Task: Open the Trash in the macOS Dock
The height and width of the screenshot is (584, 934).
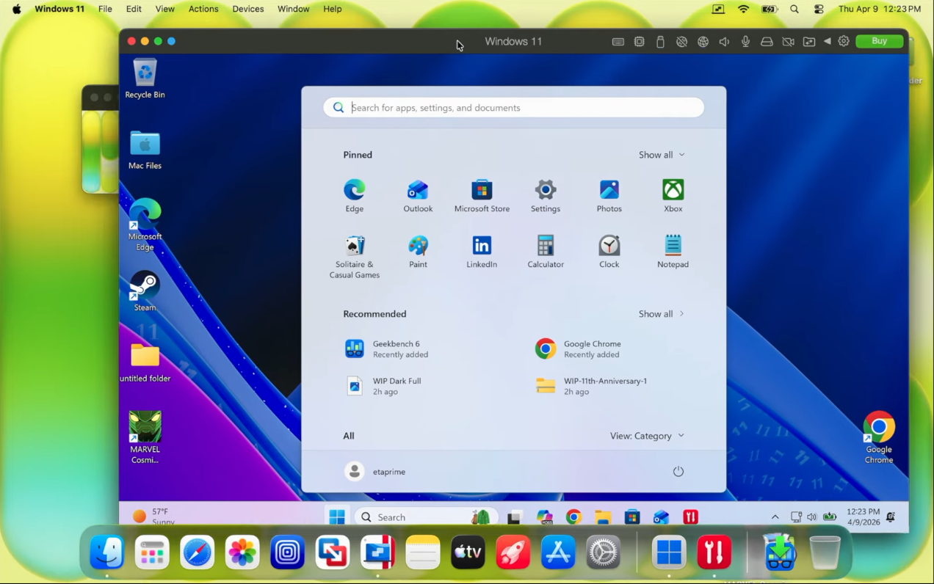Action: [825, 552]
